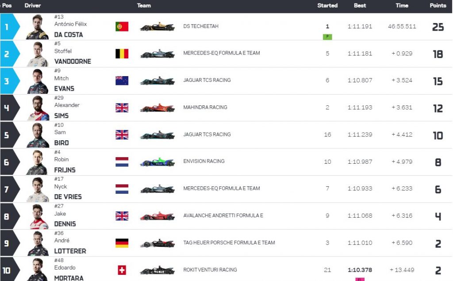
Task: Click the AVALANCHE ANDRETTI FORMULA E team name
Action: (223, 216)
